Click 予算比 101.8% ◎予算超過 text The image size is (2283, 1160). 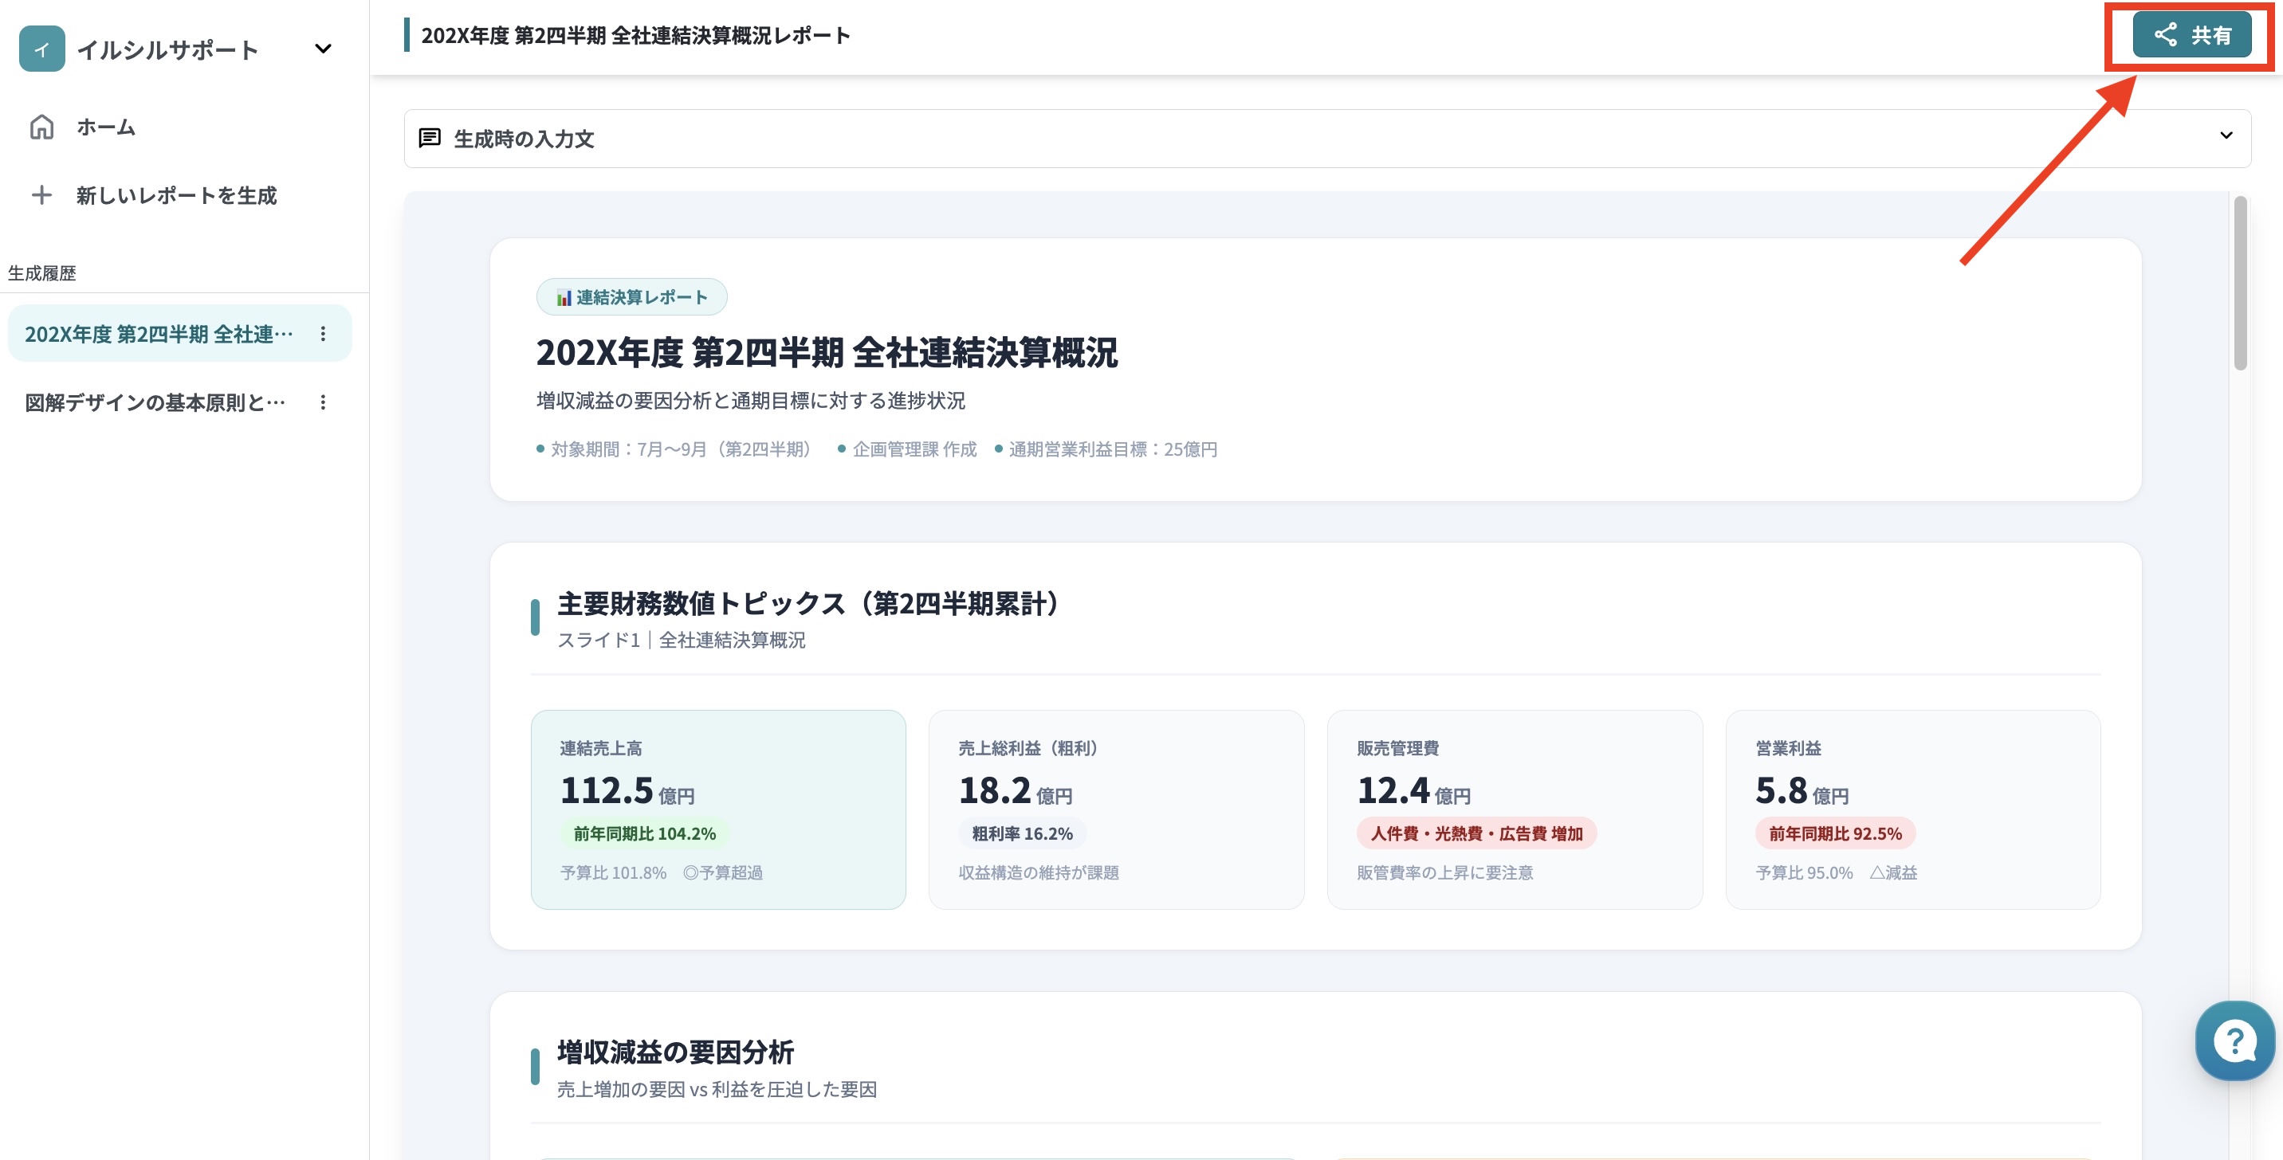661,872
